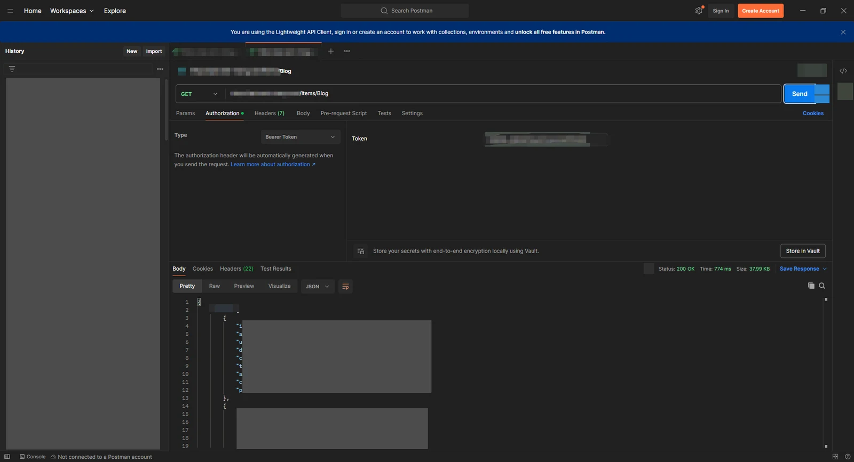Open the Send button dropdown arrow
Screen dimensions: 854x462
(x=823, y=94)
